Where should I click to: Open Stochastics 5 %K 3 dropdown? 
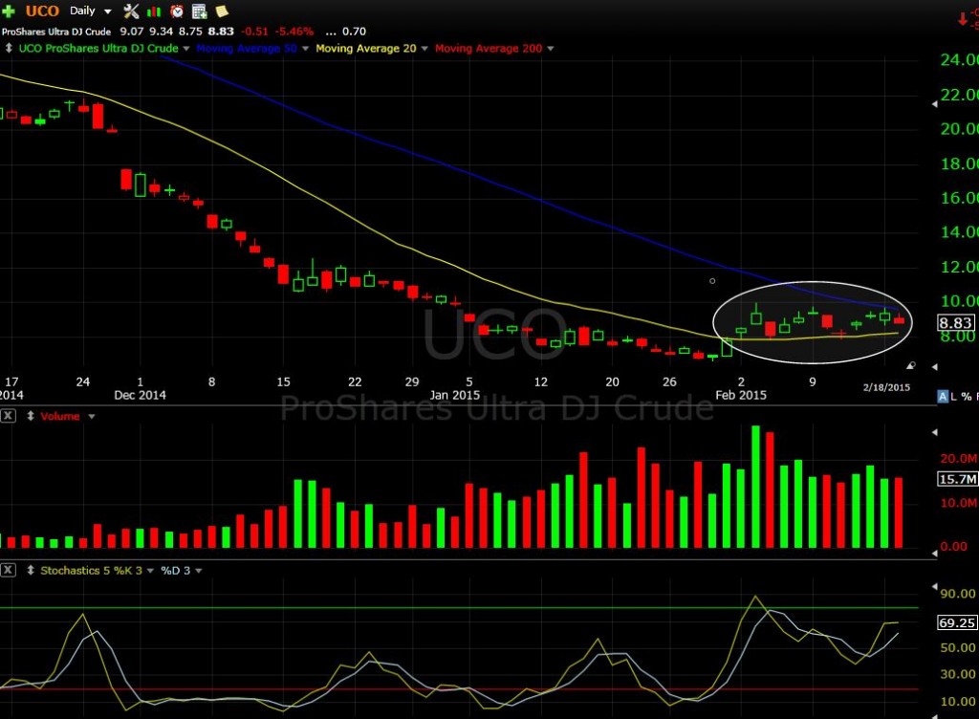coord(150,571)
